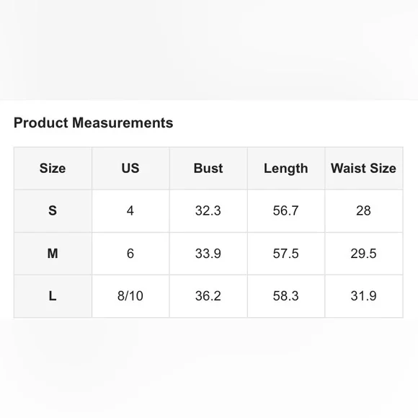This screenshot has width=418, height=418.
Task: Select the Size column header
Action: coord(53,168)
